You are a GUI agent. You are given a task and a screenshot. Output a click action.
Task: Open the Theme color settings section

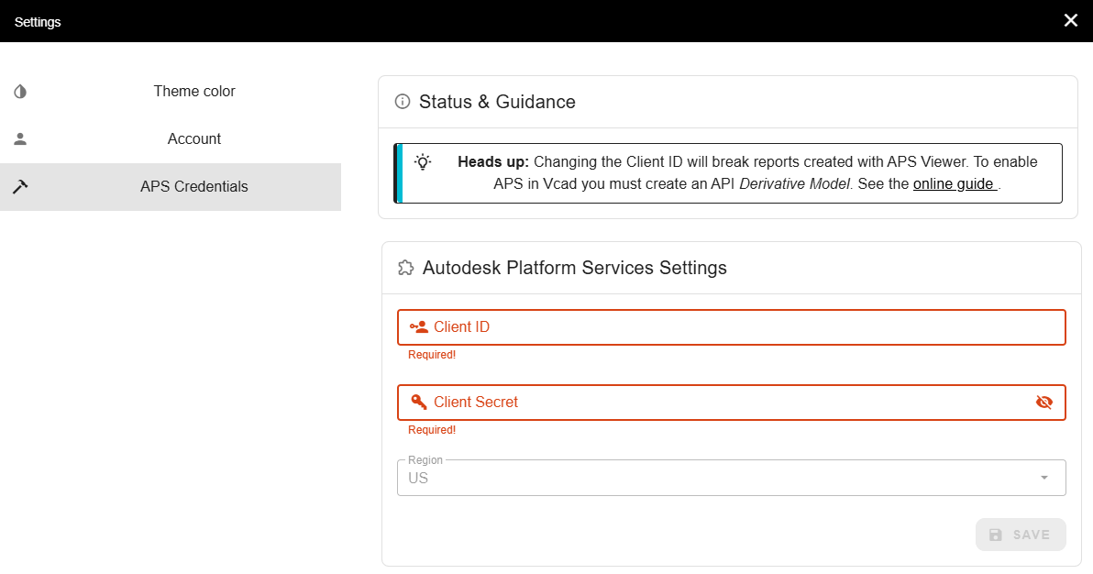(194, 92)
